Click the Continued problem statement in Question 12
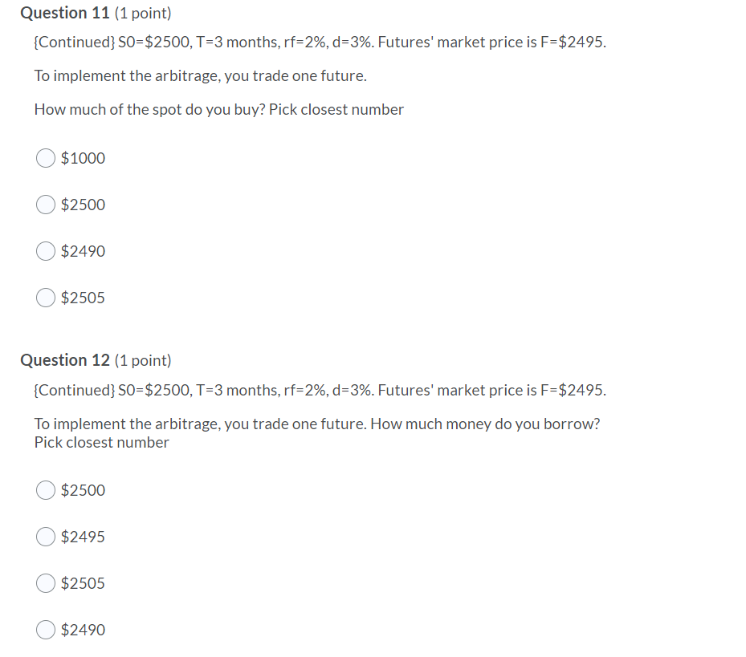The image size is (746, 657). pyautogui.click(x=320, y=390)
